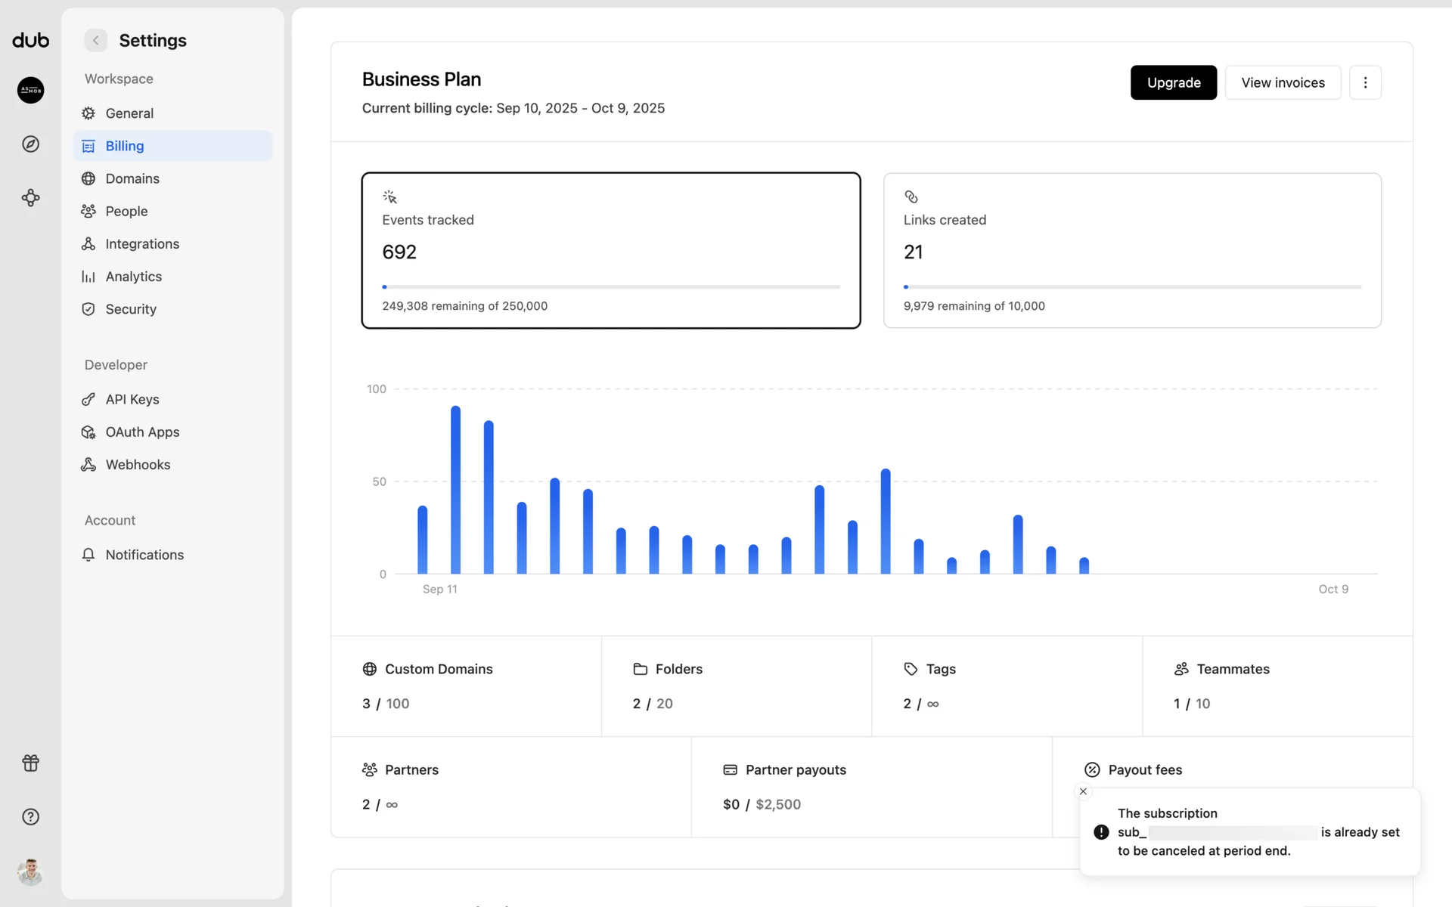Image resolution: width=1452 pixels, height=907 pixels.
Task: Click the user profile avatar
Action: pos(30,871)
